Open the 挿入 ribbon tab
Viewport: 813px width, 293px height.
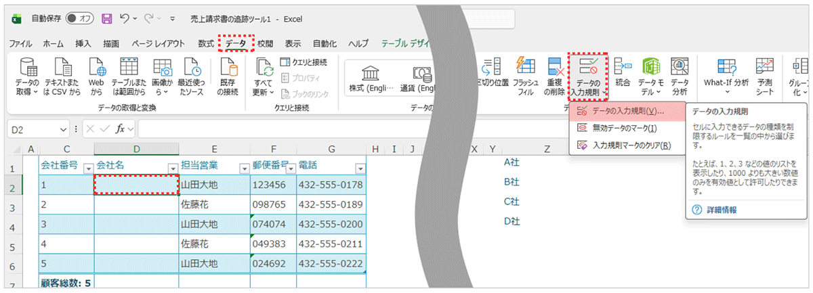pos(83,43)
